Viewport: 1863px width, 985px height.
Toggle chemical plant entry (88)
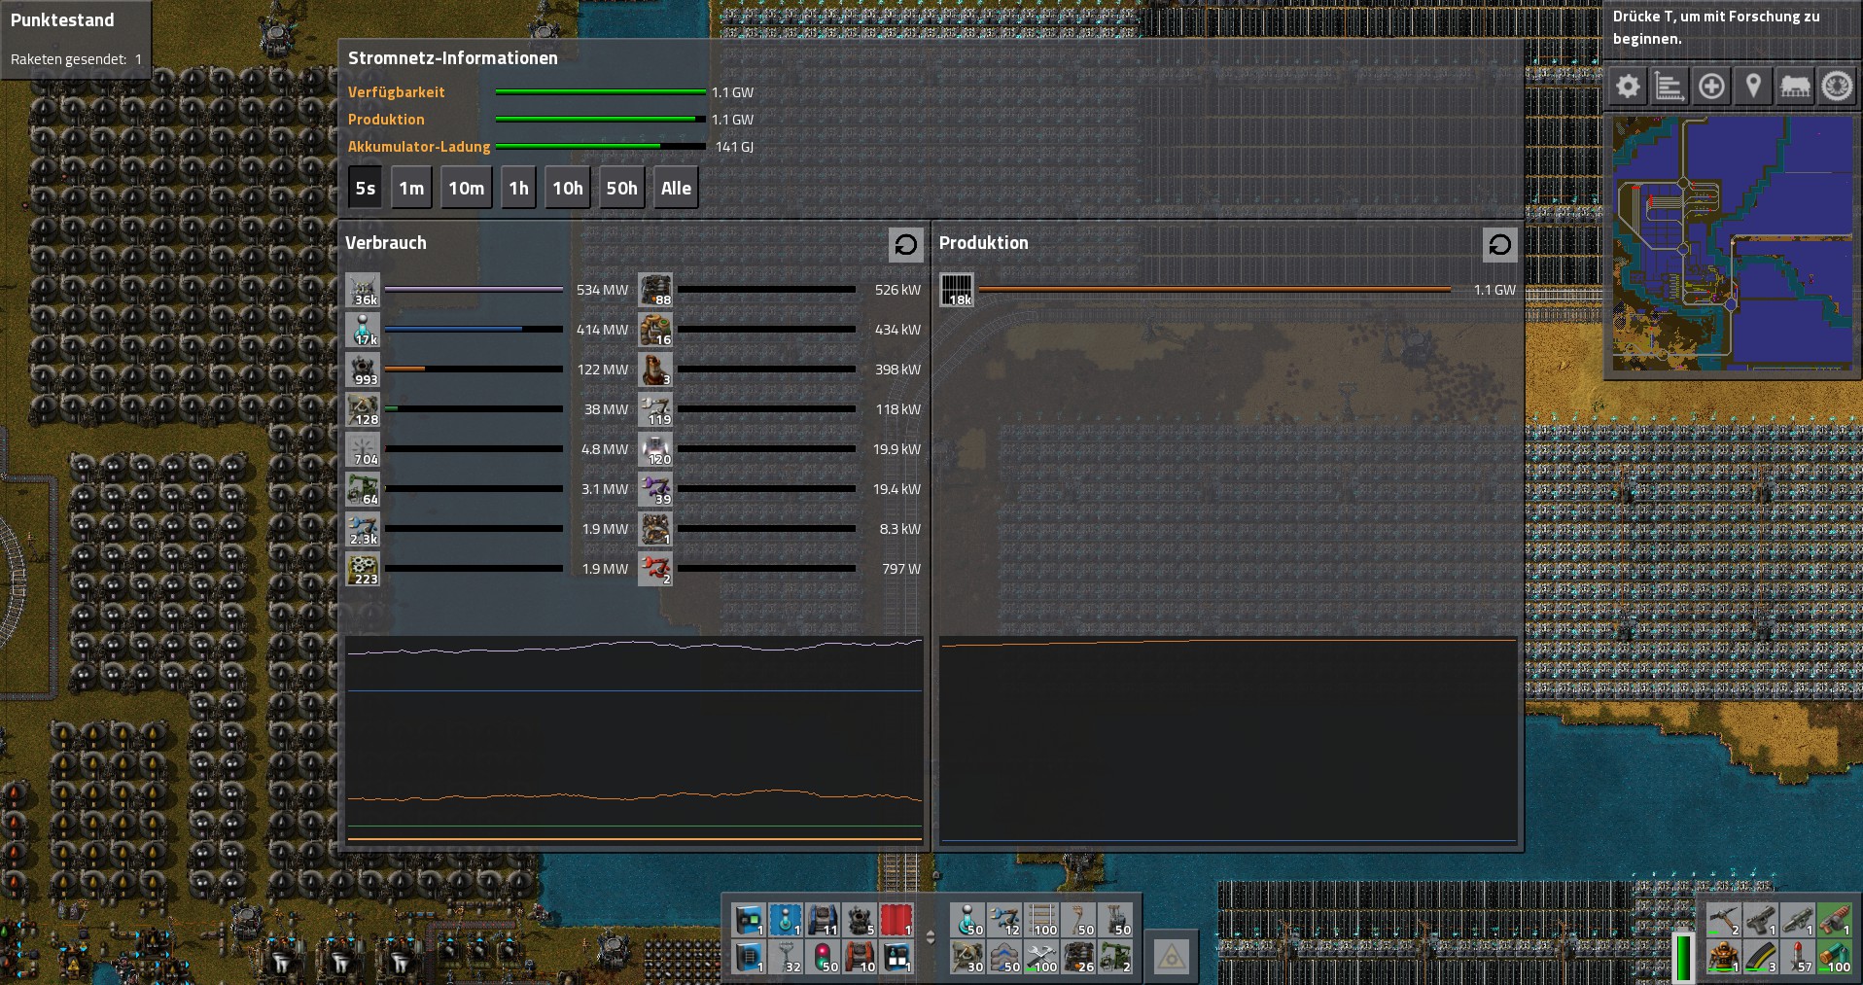[x=655, y=290]
